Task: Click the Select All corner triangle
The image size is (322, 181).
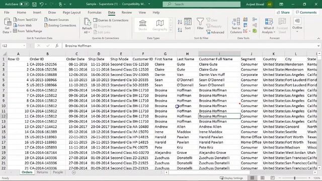Action: pyautogui.click(x=5, y=54)
